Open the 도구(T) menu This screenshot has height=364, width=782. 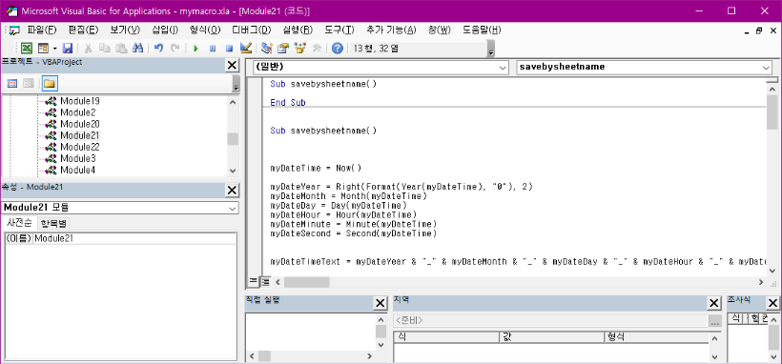(340, 30)
